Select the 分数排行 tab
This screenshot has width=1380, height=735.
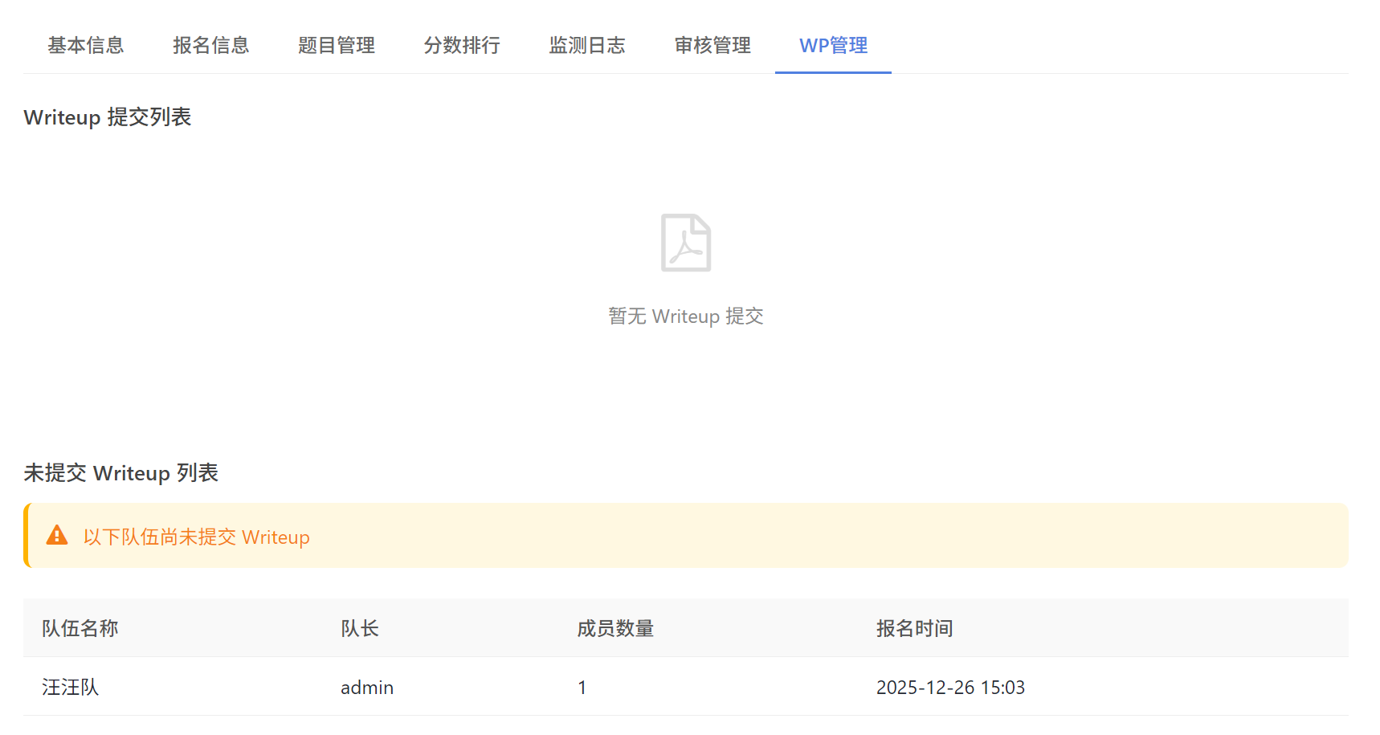[461, 46]
